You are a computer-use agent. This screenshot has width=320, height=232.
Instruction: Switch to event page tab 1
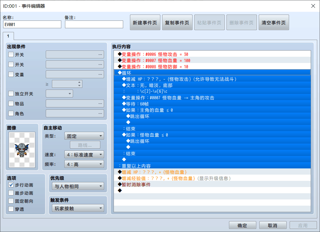point(8,36)
